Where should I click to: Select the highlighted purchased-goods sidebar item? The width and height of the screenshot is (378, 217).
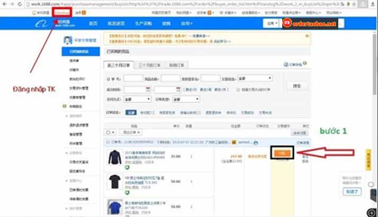(80, 51)
